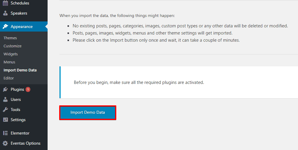Open the Eventas Options menu label
This screenshot has width=298, height=150.
click(x=26, y=143)
